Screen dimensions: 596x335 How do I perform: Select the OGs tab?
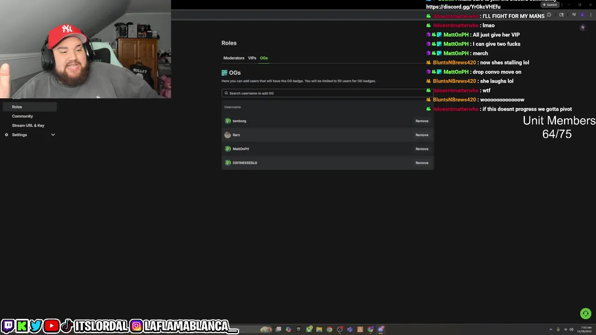tap(264, 58)
